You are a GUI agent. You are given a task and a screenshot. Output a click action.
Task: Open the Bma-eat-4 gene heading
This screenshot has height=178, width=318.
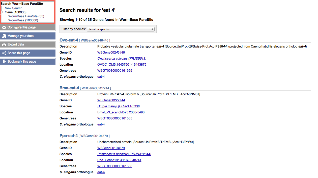[69, 88]
